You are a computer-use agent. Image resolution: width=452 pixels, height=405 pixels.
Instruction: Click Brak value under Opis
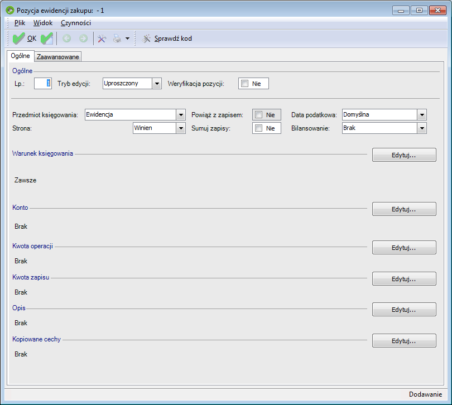(x=21, y=323)
